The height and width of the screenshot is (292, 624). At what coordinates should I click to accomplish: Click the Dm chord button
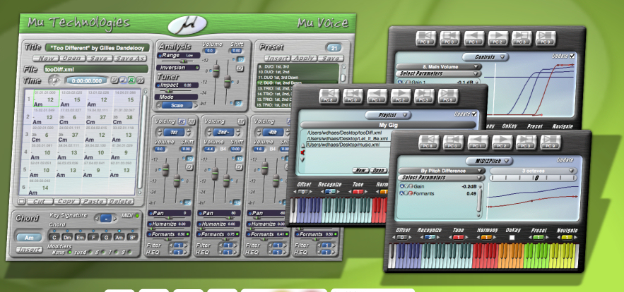67,238
